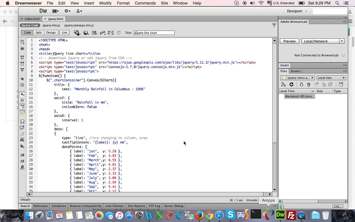
Task: Open the Commands menu
Action: [145, 3]
